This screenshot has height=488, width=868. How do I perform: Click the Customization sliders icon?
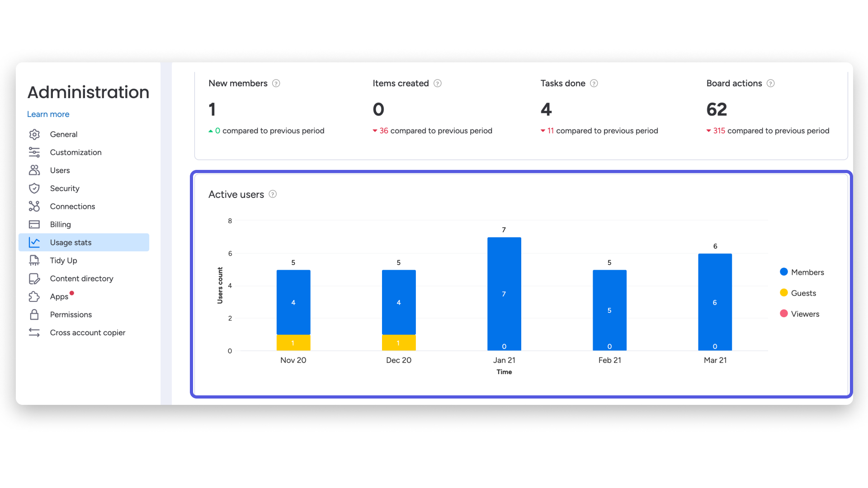click(x=34, y=152)
